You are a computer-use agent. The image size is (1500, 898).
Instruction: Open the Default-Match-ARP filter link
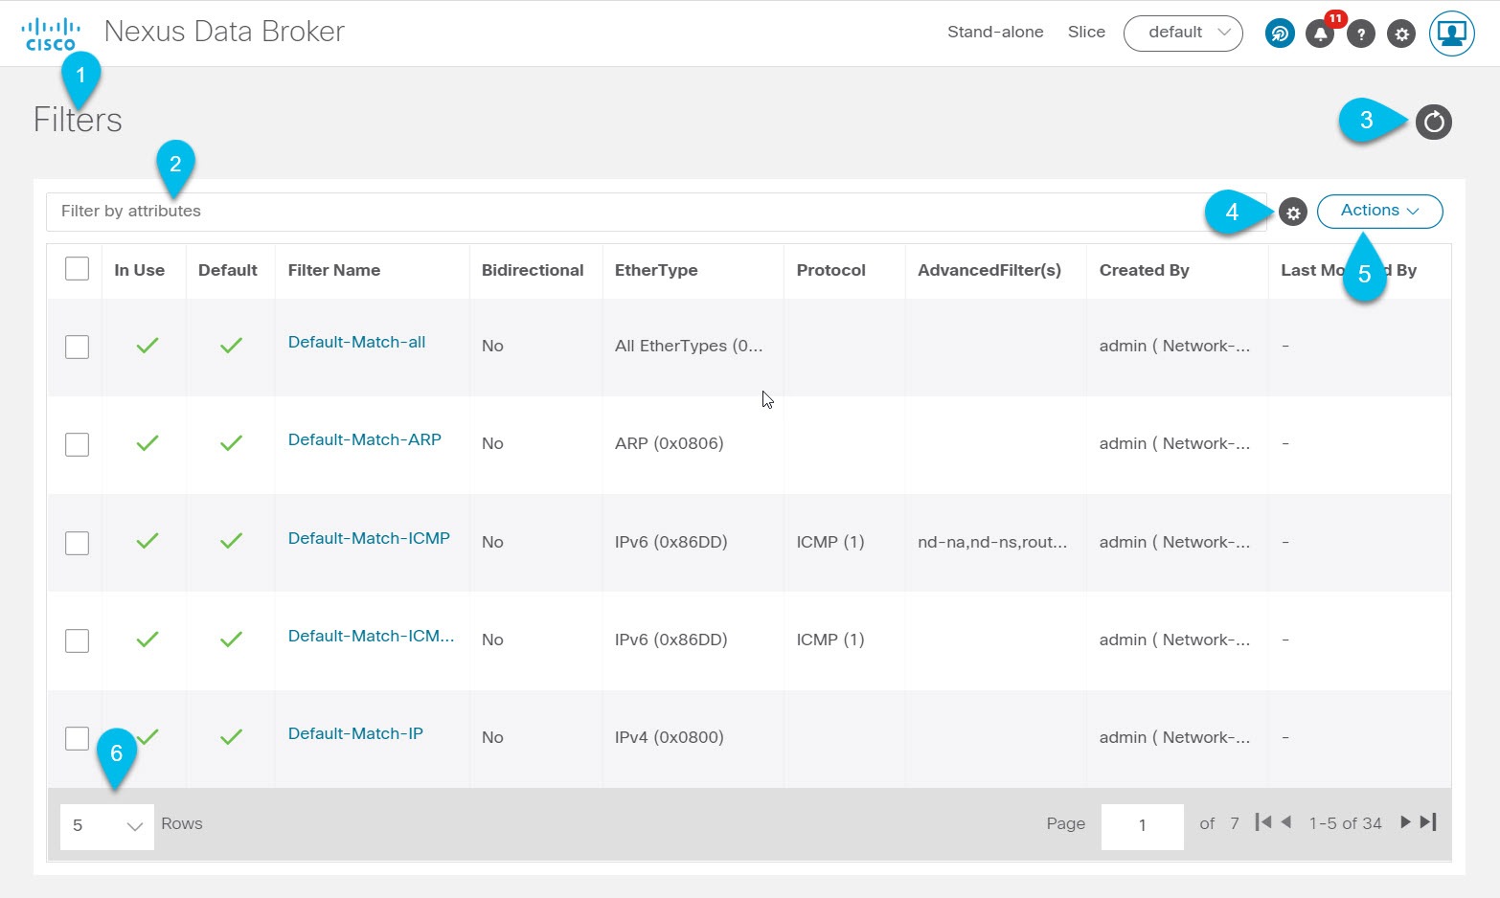coord(364,439)
